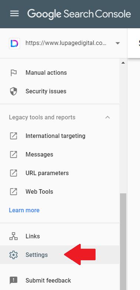Click the Web Tools external-link icon

[x=13, y=191]
